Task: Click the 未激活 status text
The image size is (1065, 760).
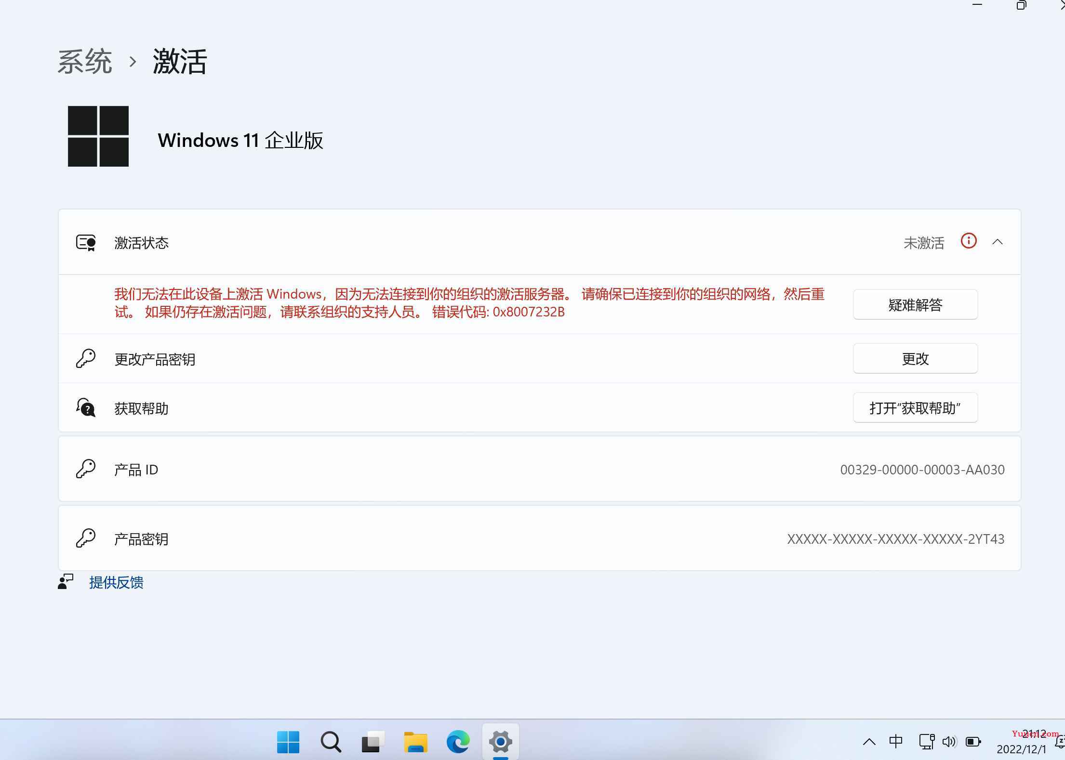Action: (x=924, y=243)
